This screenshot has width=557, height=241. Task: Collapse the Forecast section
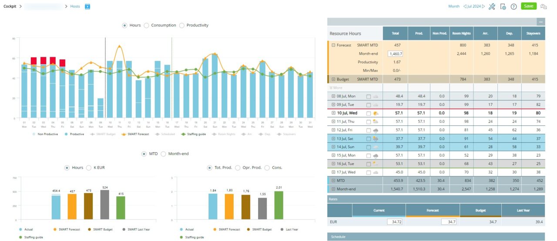[333, 45]
